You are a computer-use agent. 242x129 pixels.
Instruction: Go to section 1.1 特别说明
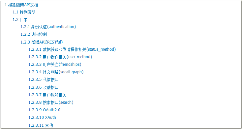(x=24, y=12)
